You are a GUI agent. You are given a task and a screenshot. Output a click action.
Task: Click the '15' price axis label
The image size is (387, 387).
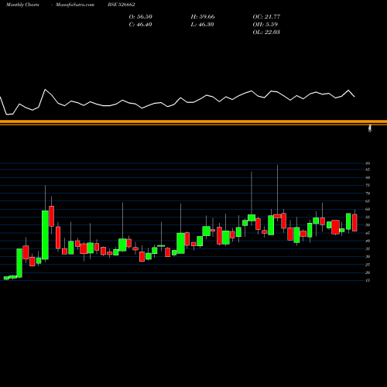pos(368,280)
